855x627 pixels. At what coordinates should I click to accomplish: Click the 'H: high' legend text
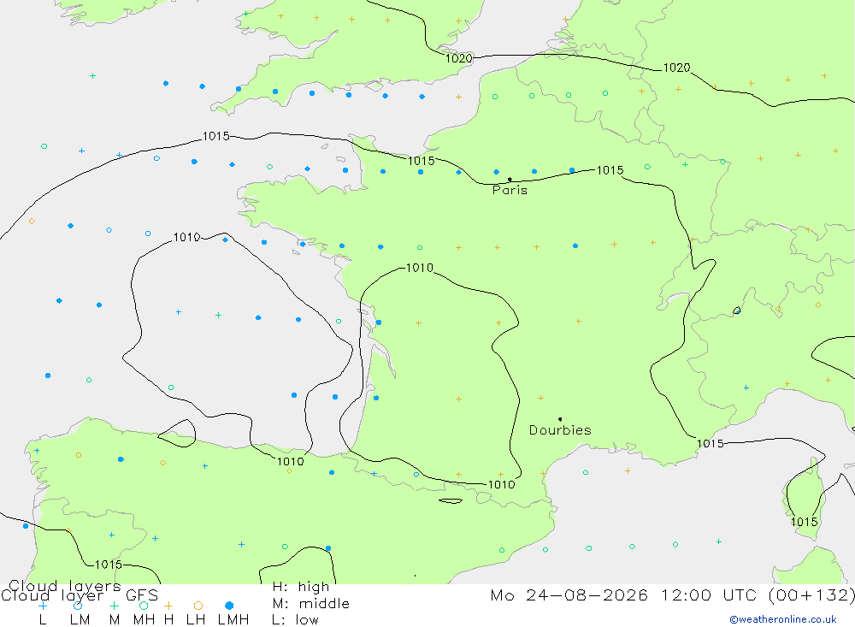(x=301, y=587)
